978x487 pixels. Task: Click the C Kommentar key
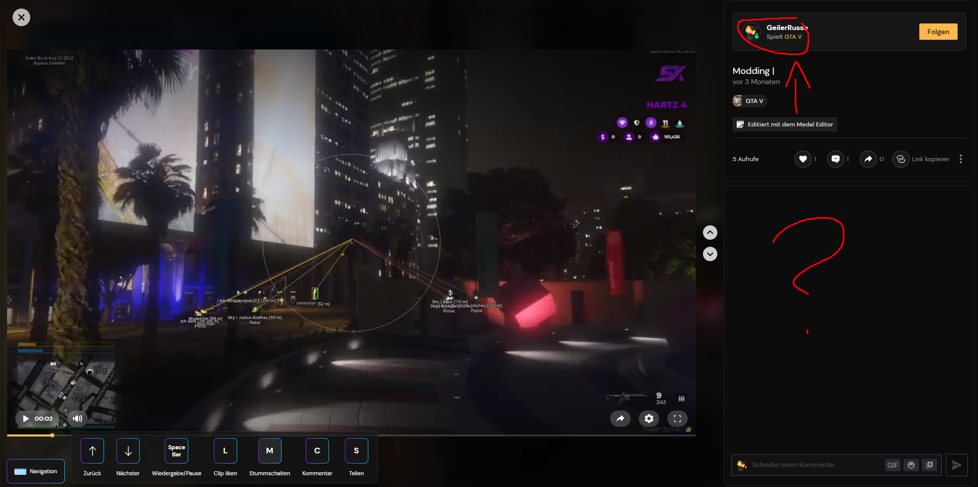(x=317, y=451)
